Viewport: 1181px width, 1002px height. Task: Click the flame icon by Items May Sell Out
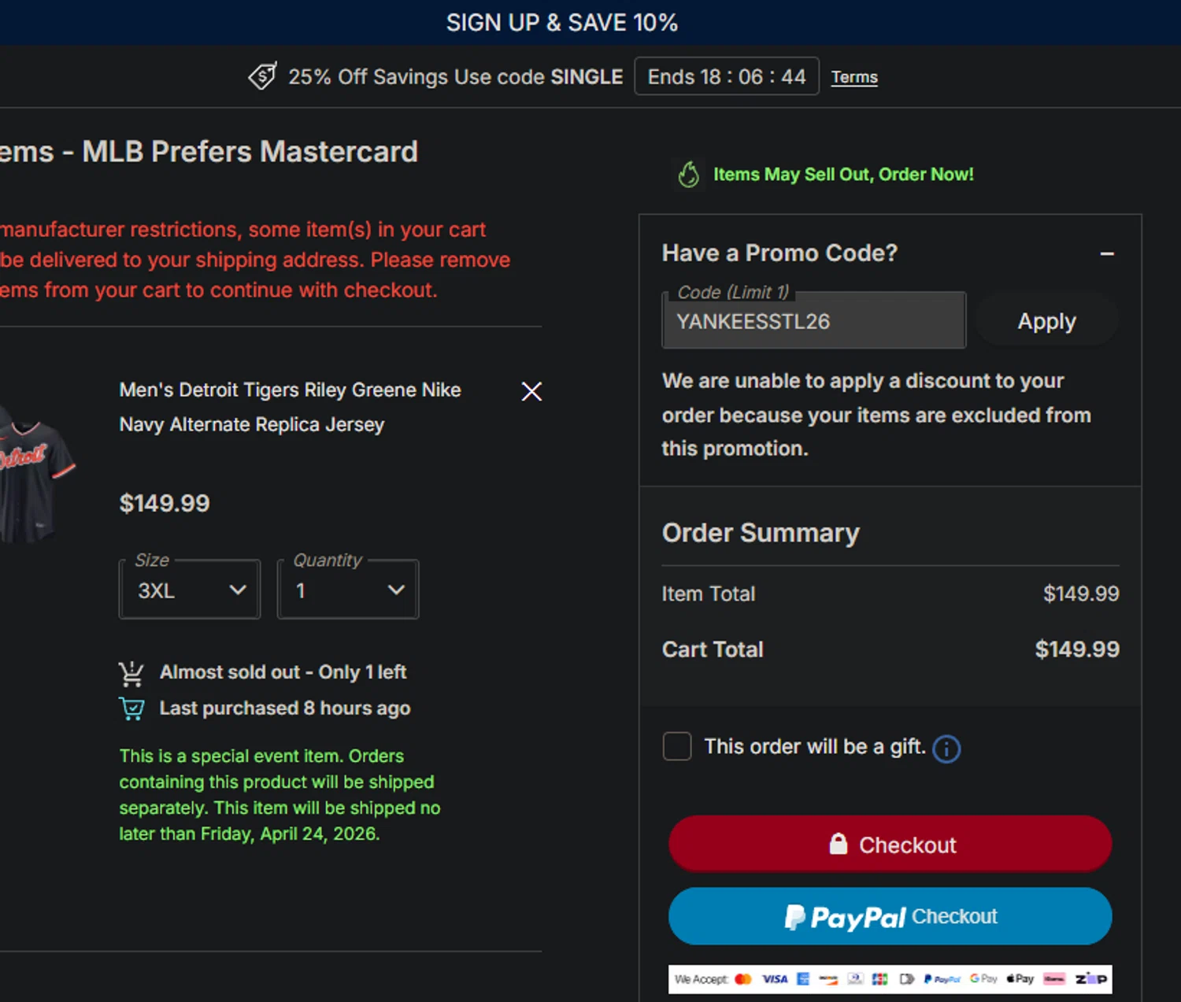[689, 174]
